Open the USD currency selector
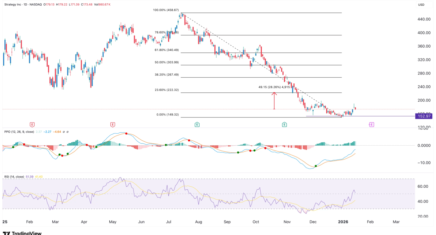The width and height of the screenshot is (436, 235). click(x=421, y=5)
